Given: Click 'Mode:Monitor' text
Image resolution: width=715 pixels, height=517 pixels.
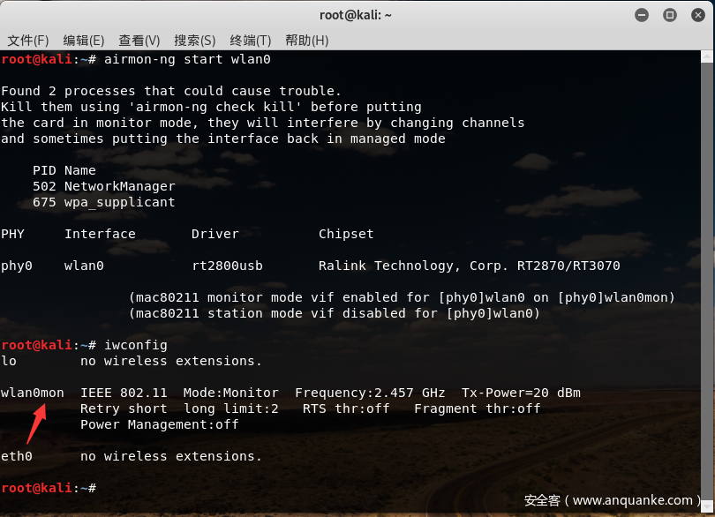Looking at the screenshot, I should (x=231, y=393).
